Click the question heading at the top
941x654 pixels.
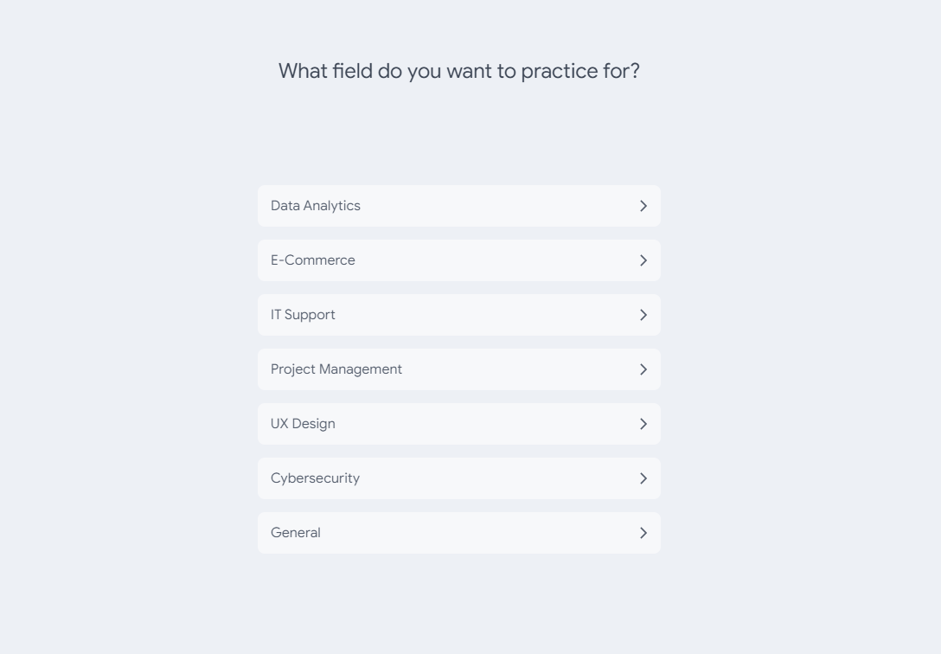pos(459,71)
